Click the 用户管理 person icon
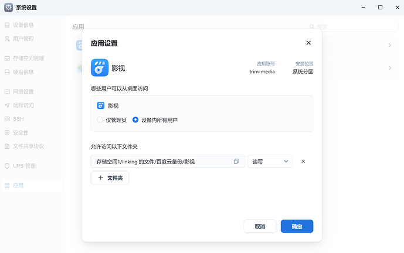 [x=7, y=39]
